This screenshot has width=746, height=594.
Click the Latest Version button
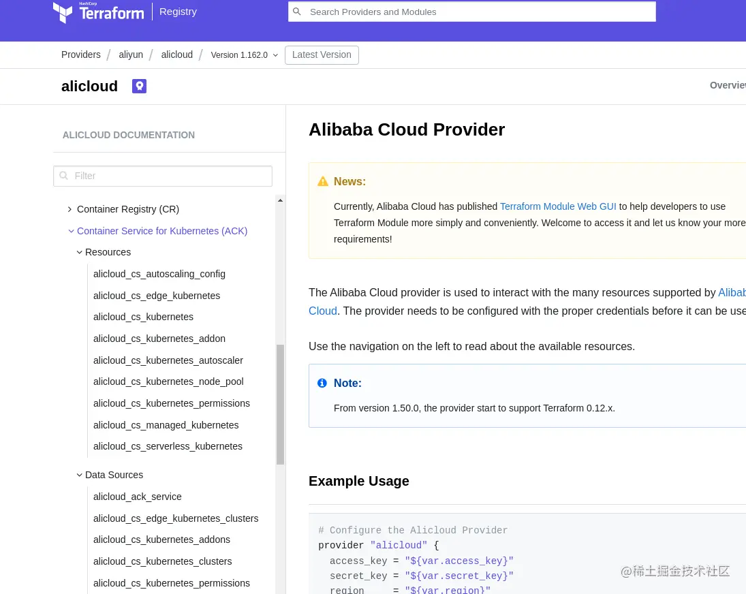click(322, 54)
